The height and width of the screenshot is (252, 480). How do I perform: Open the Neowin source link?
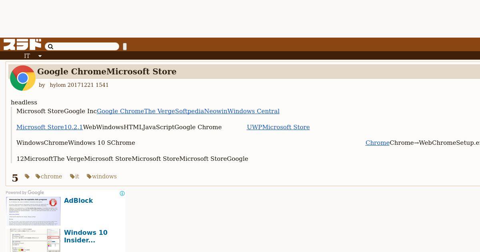tap(216, 111)
